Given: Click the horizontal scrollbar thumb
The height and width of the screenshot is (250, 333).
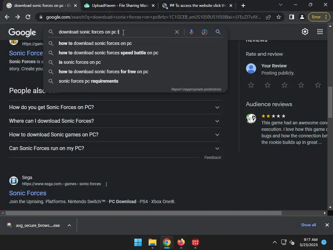Looking at the screenshot, I should pyautogui.click(x=143, y=213).
